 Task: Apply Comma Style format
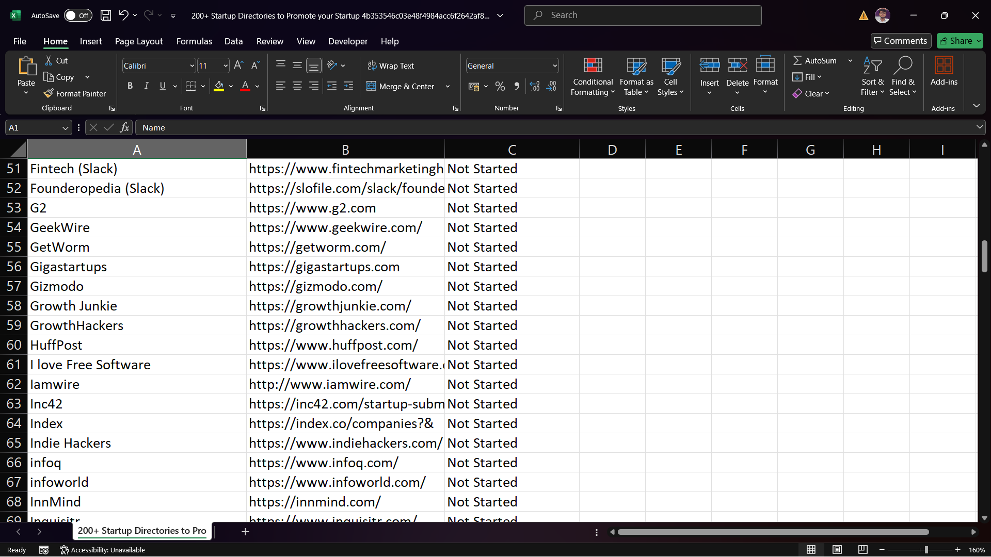tap(517, 86)
